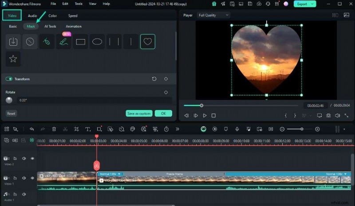The image size is (355, 206).
Task: Choose the rectangle mask shape
Action: [80, 42]
